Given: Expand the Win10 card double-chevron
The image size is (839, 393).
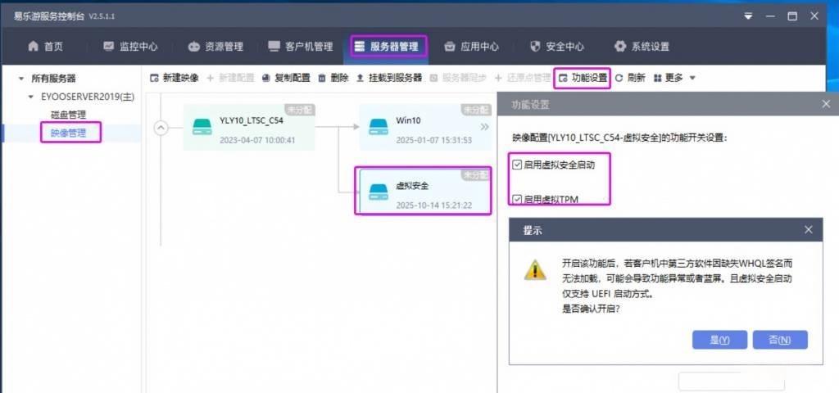Looking at the screenshot, I should (x=484, y=127).
